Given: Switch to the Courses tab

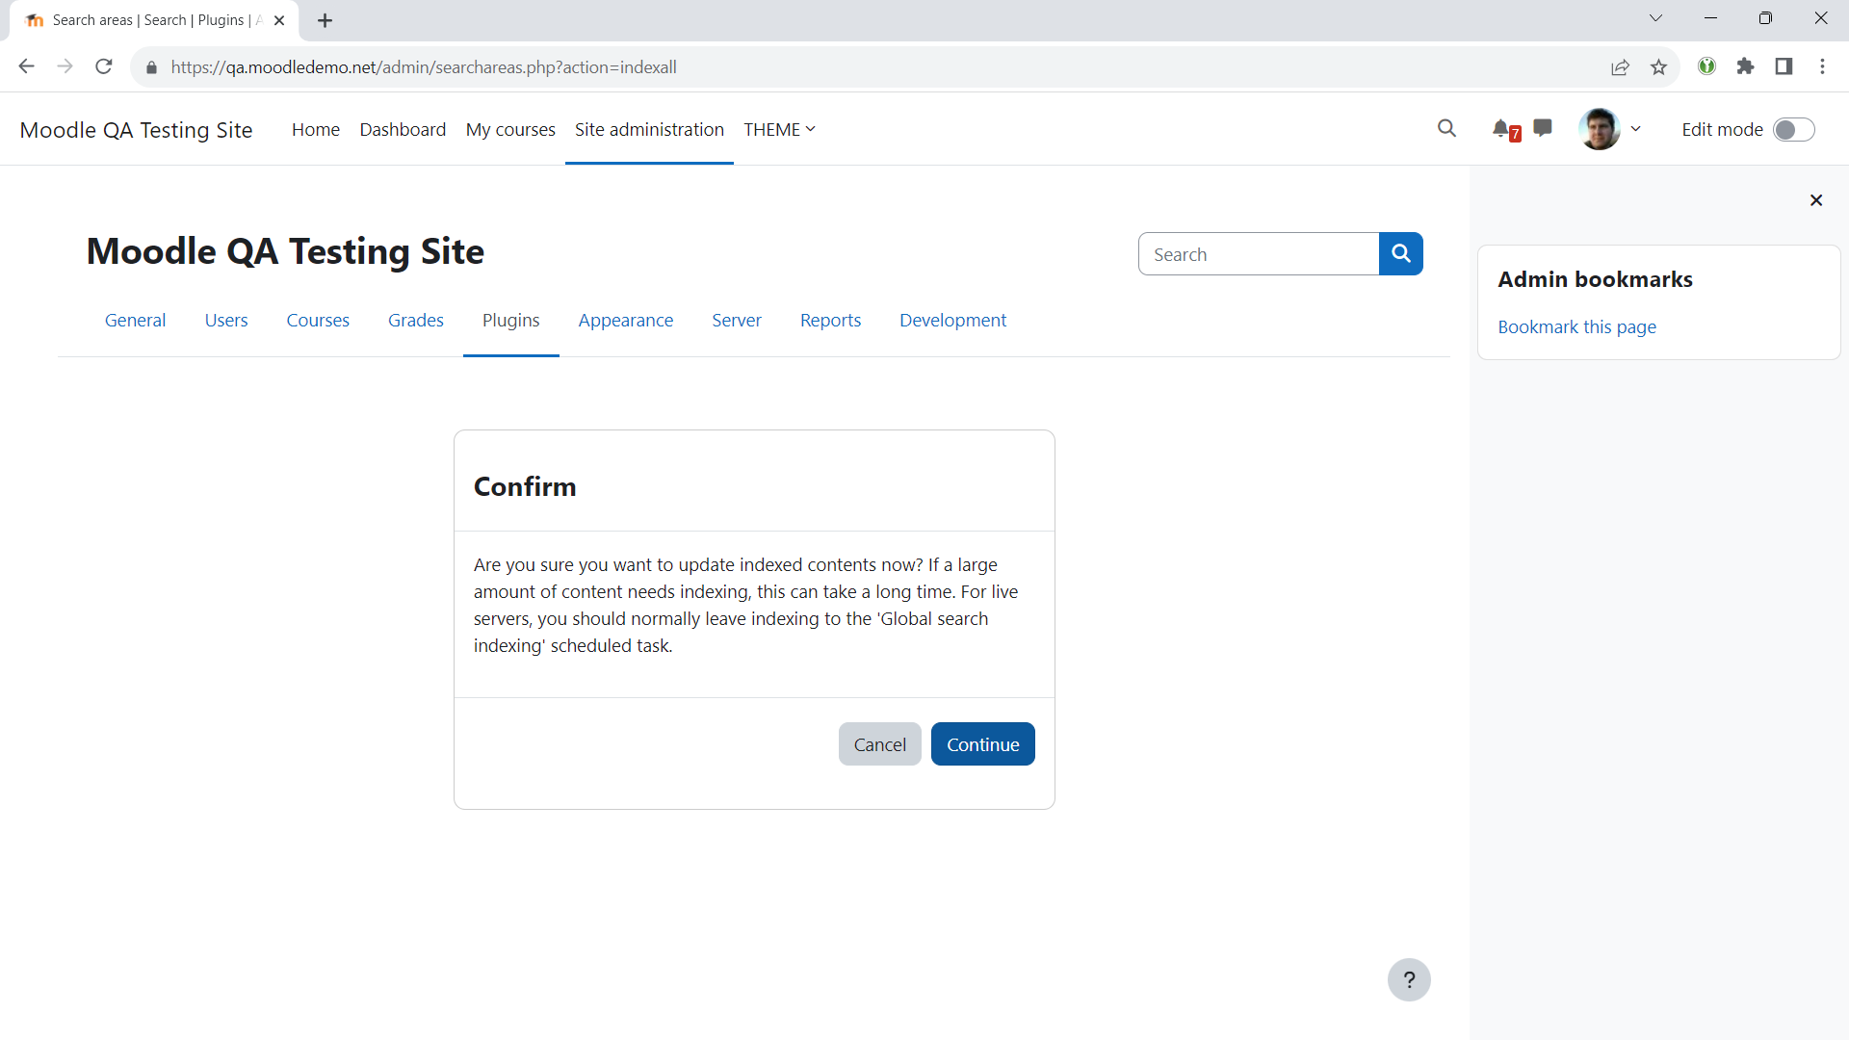Looking at the screenshot, I should point(318,321).
